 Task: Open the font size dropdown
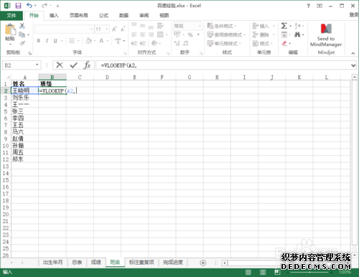(x=107, y=29)
